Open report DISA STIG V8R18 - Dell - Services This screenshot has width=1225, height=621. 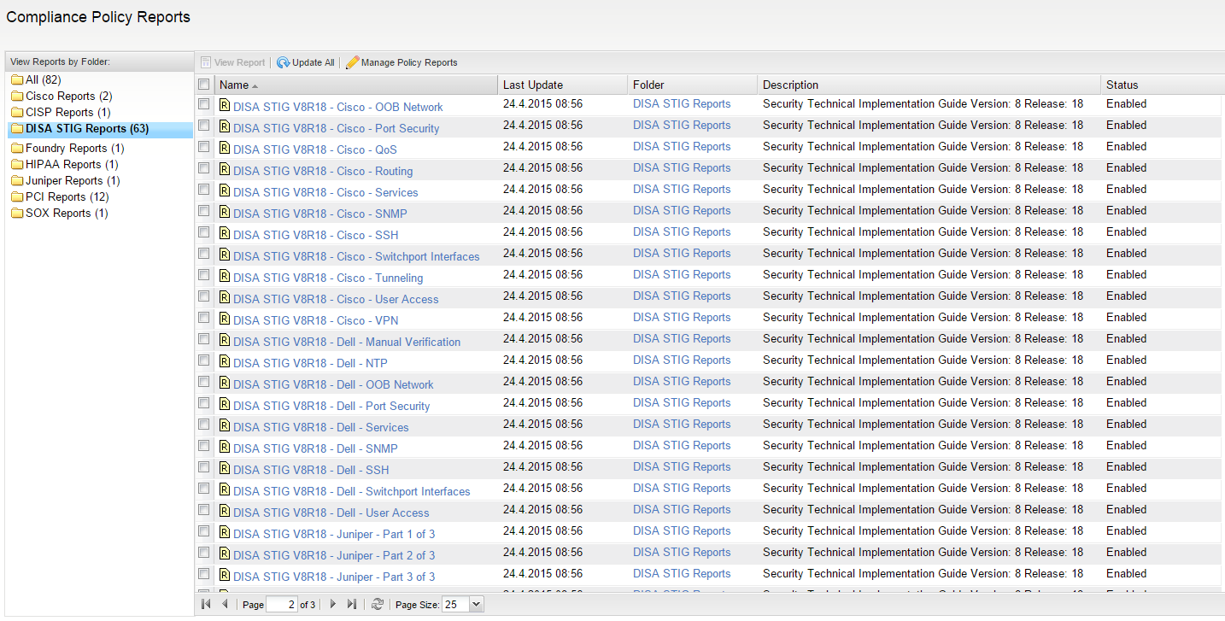coord(321,427)
